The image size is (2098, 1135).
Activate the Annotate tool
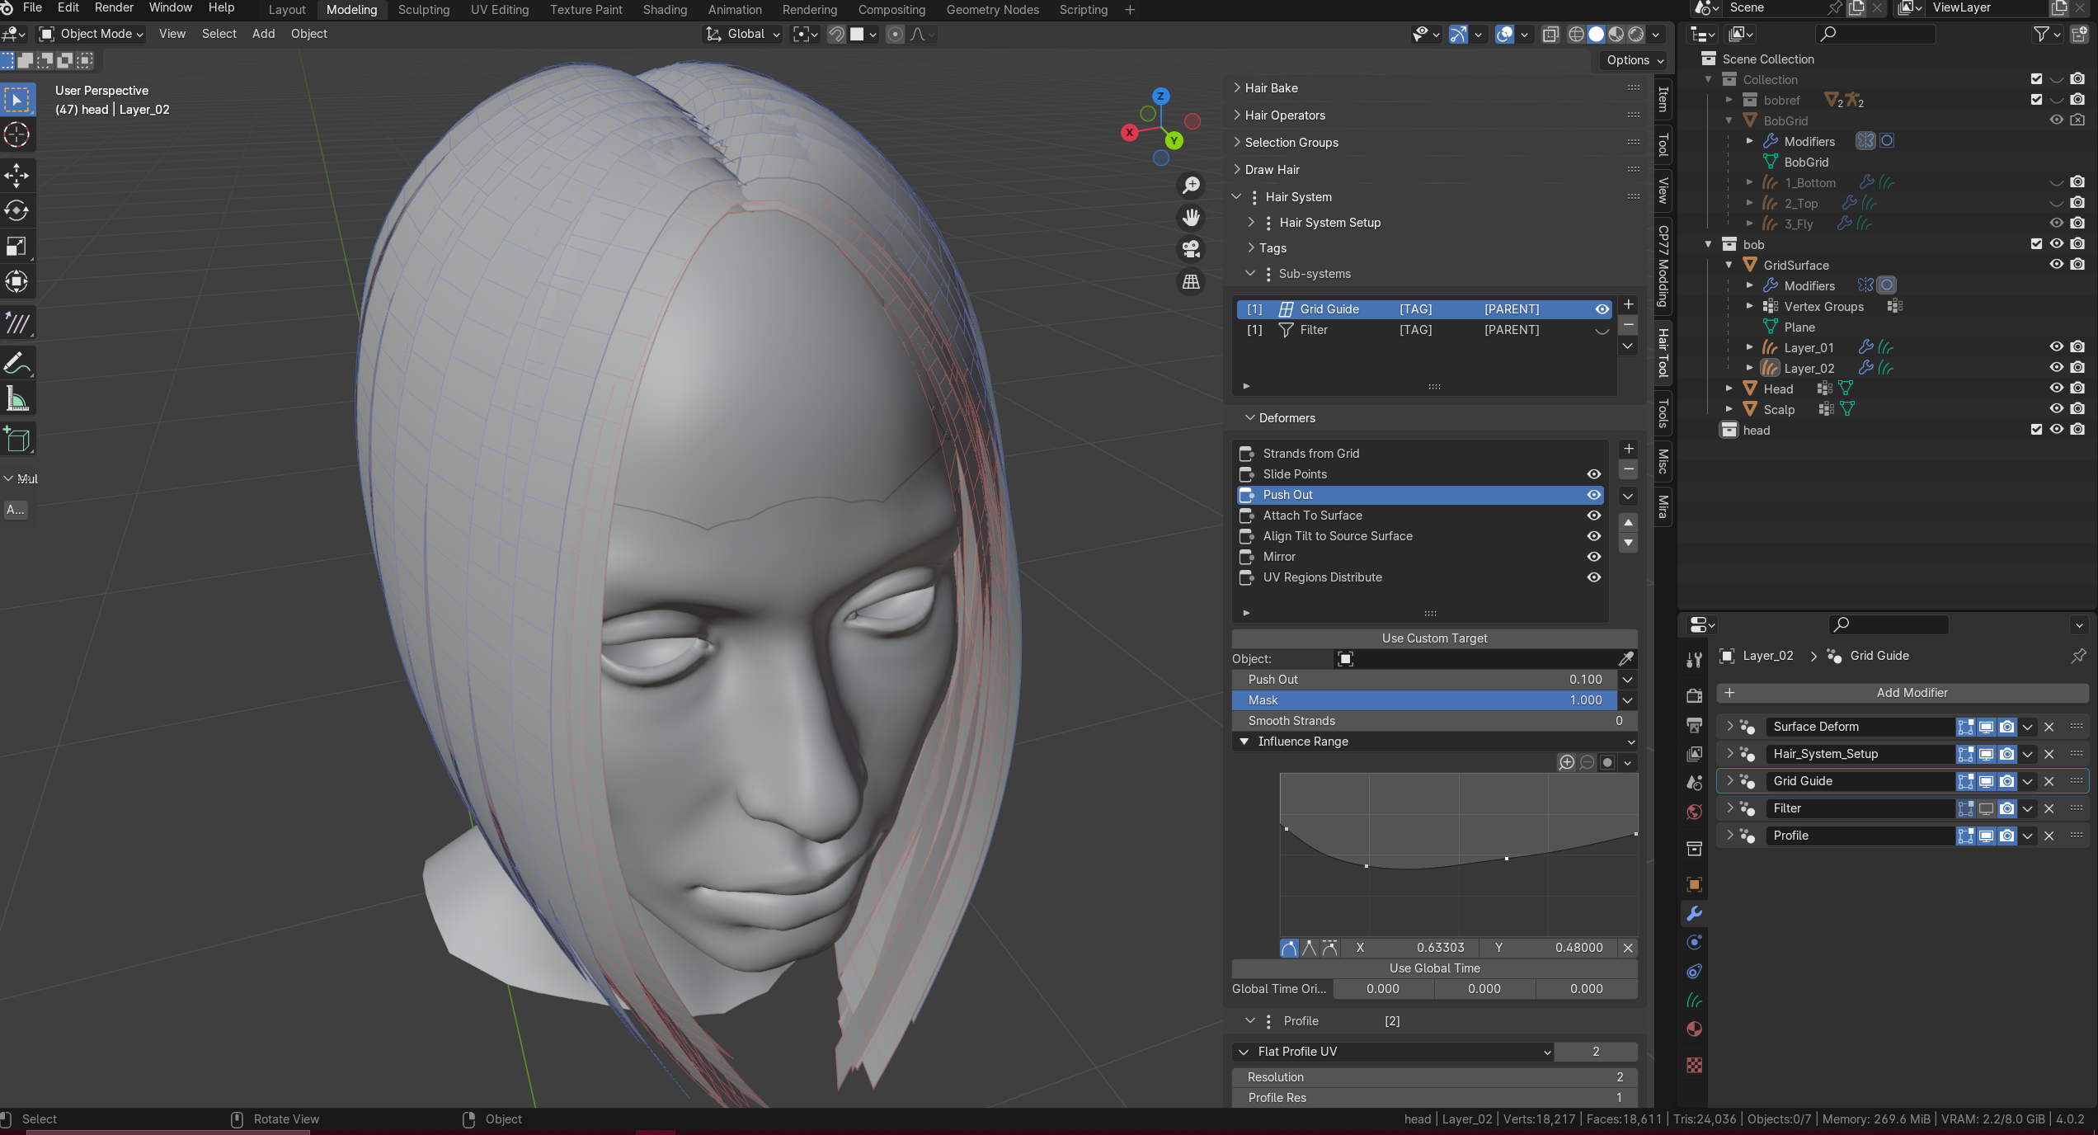click(x=16, y=363)
